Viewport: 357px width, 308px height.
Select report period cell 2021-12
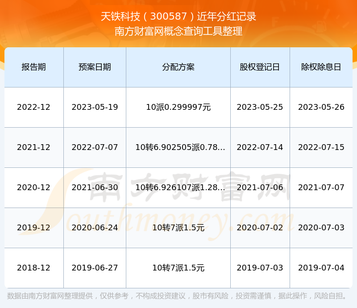(34, 147)
